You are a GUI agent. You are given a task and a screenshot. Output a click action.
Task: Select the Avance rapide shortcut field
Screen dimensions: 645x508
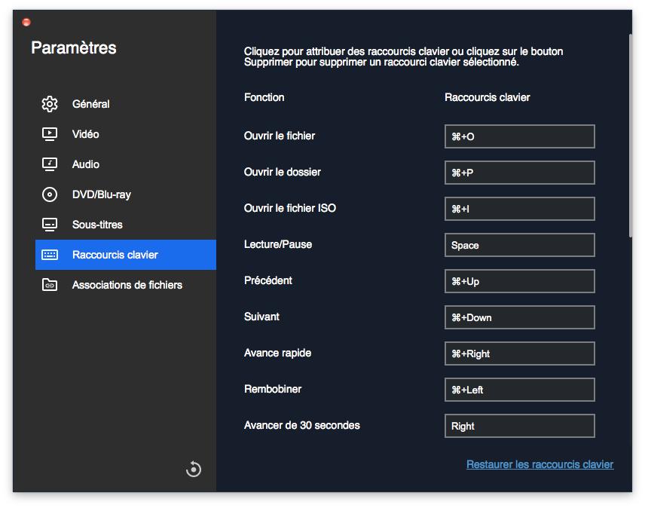point(519,353)
